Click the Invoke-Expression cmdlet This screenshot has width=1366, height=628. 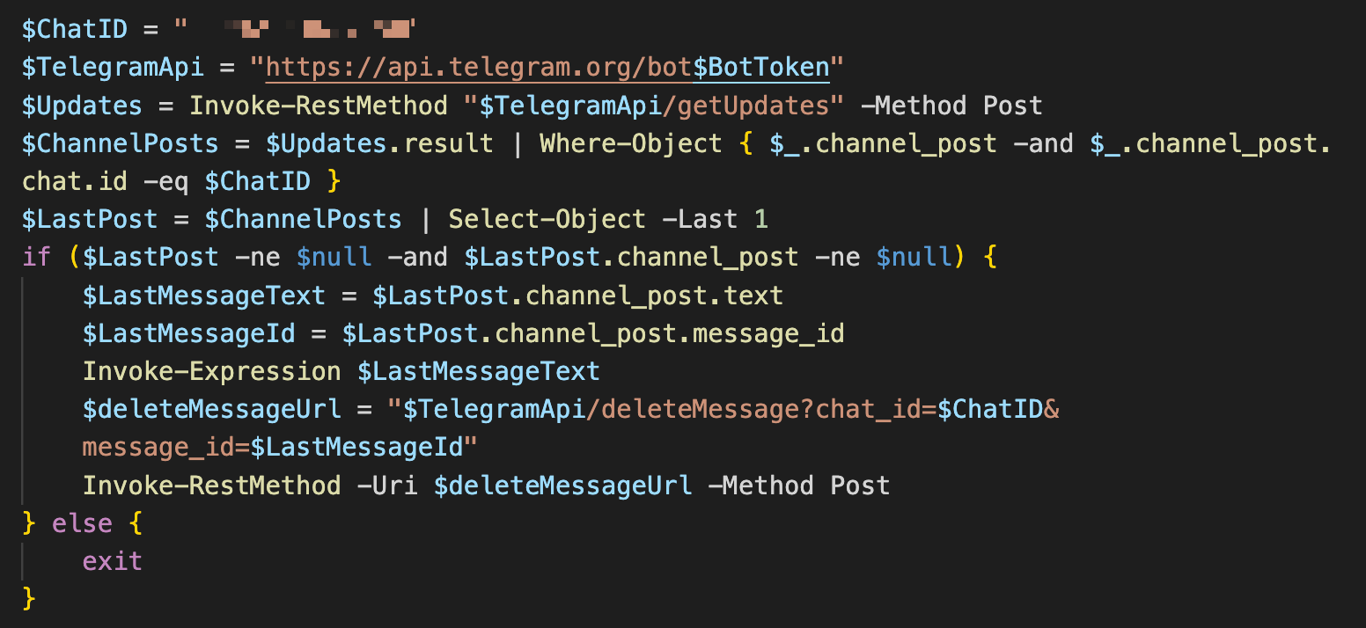[x=212, y=371]
